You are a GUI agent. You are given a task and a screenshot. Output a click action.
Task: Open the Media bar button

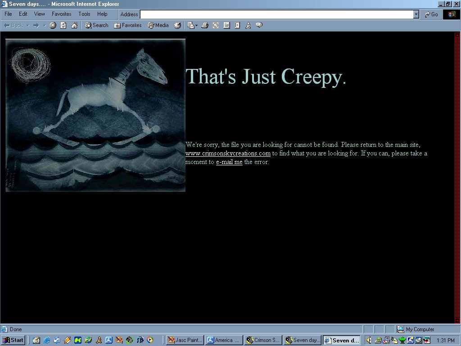[x=158, y=25]
